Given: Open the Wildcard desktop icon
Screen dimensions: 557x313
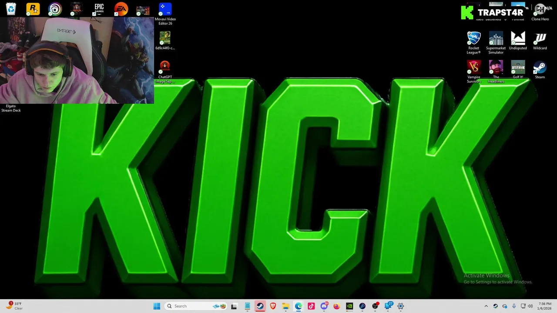Looking at the screenshot, I should click(x=540, y=40).
